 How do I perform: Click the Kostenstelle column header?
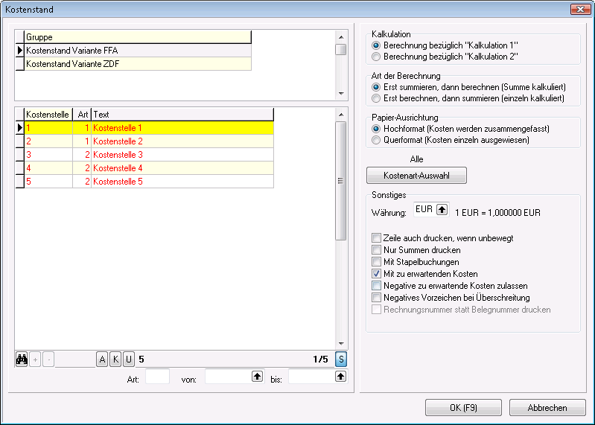point(48,115)
